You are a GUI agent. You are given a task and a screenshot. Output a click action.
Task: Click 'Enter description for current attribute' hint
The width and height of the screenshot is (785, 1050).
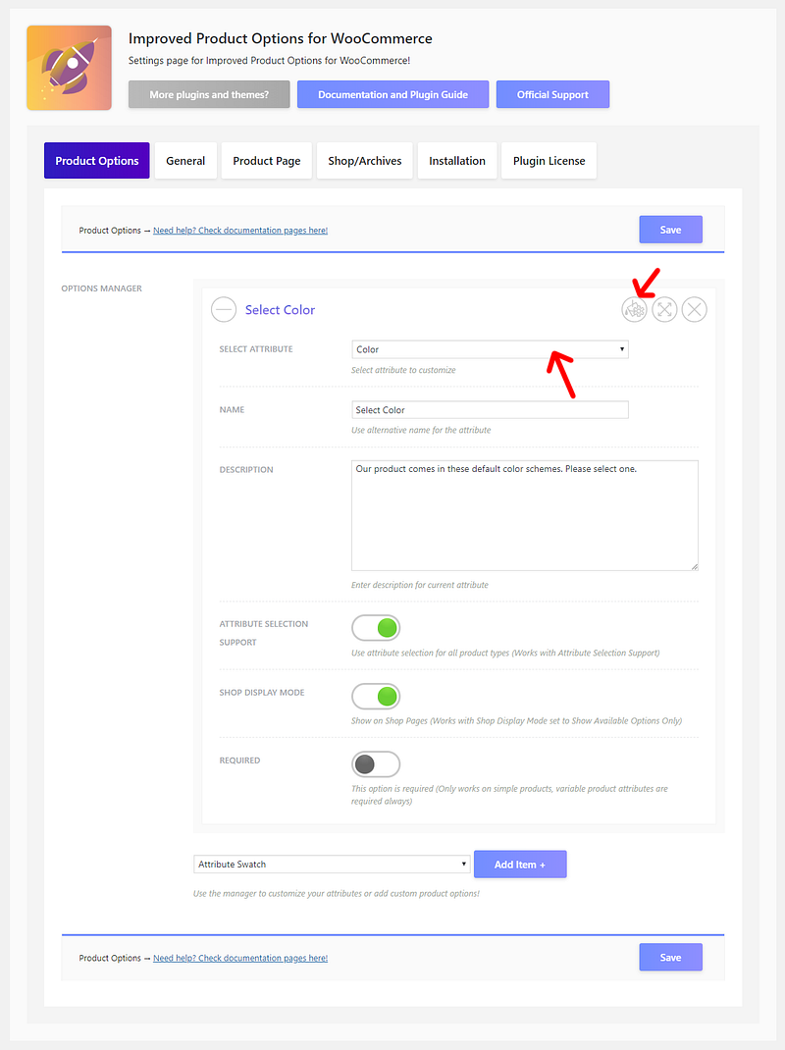(420, 585)
